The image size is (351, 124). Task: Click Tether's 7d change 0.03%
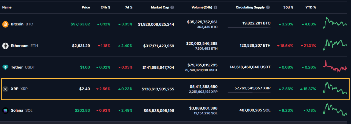[x=125, y=67]
